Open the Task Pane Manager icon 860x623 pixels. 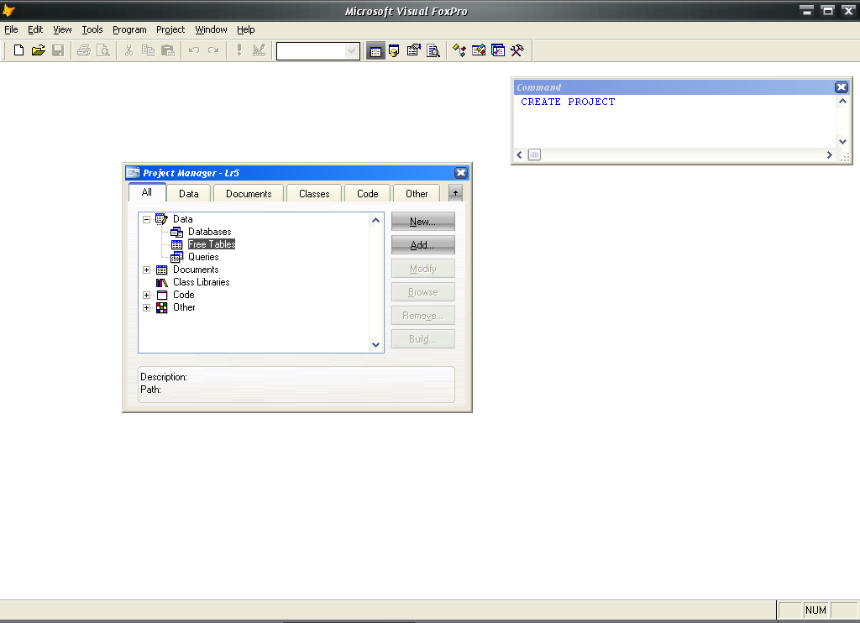498,50
